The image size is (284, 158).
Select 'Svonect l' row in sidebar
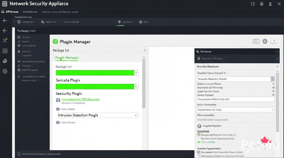pos(27,66)
